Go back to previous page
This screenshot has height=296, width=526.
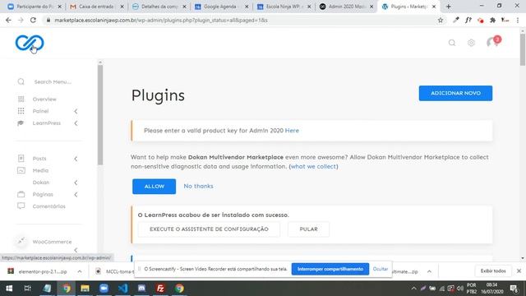click(x=8, y=20)
